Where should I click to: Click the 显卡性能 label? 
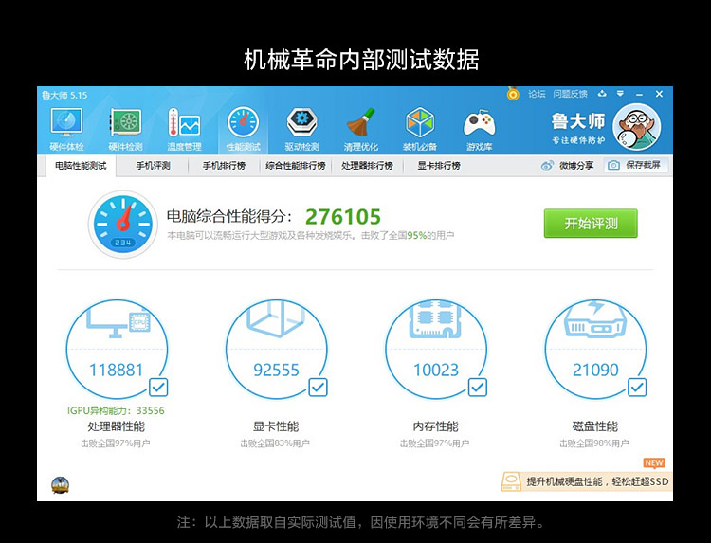click(x=276, y=426)
